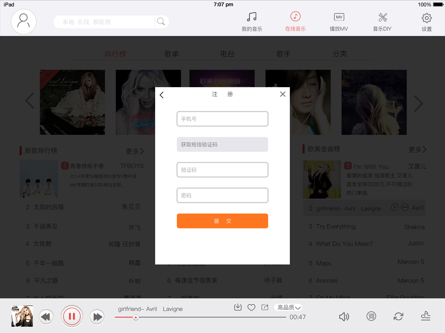Select song 不说再见
The width and height of the screenshot is (445, 333).
46,226
